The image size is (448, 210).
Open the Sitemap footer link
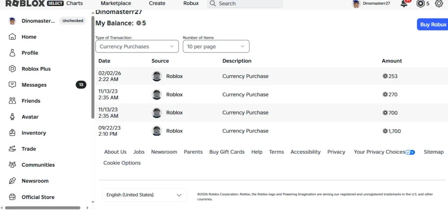pyautogui.click(x=434, y=152)
